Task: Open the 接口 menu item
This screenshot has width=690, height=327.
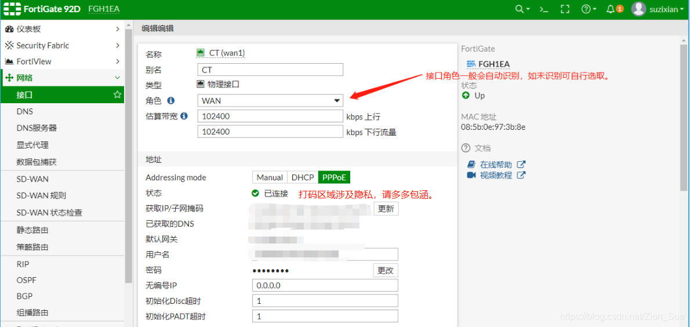Action: [x=63, y=95]
